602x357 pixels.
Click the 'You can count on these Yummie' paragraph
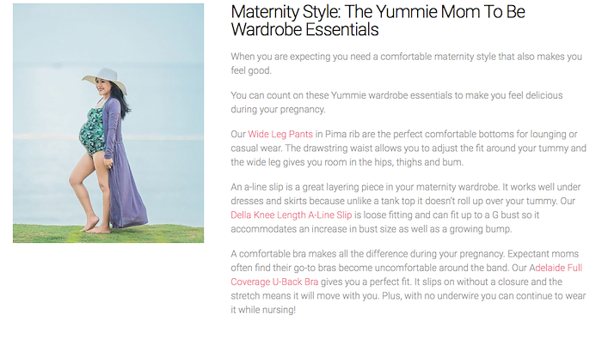[x=396, y=102]
